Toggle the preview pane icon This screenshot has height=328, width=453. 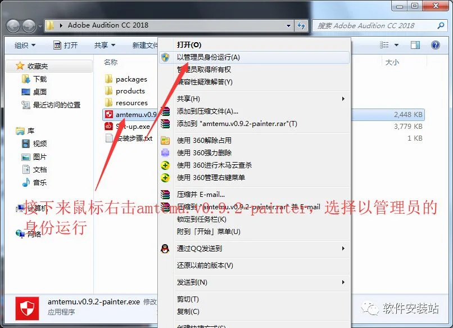[415, 45]
